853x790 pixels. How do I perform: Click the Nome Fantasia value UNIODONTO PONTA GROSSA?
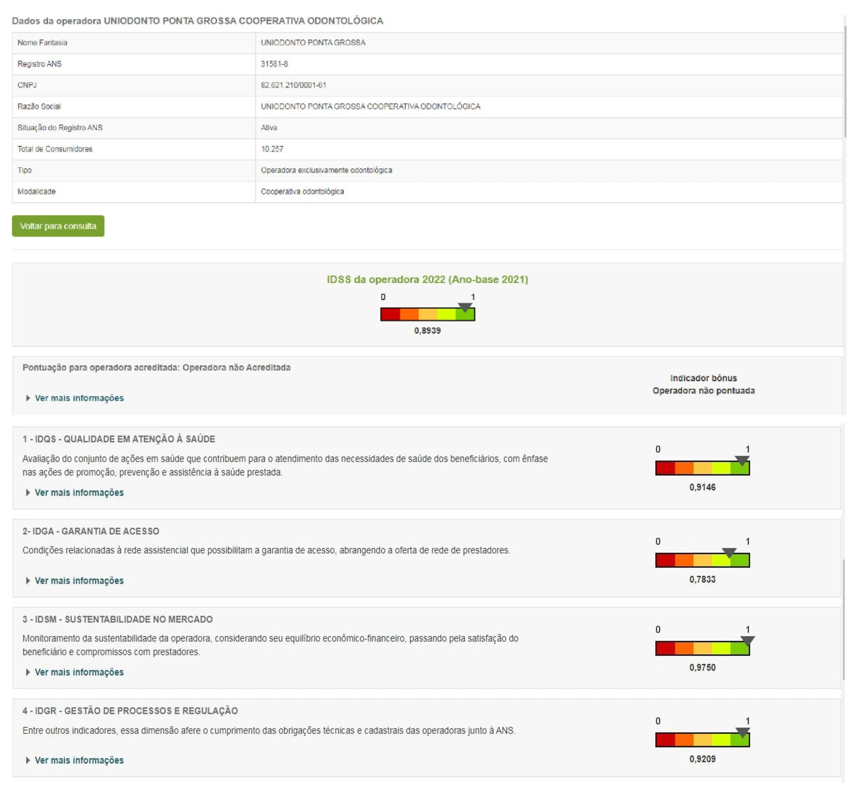point(313,43)
